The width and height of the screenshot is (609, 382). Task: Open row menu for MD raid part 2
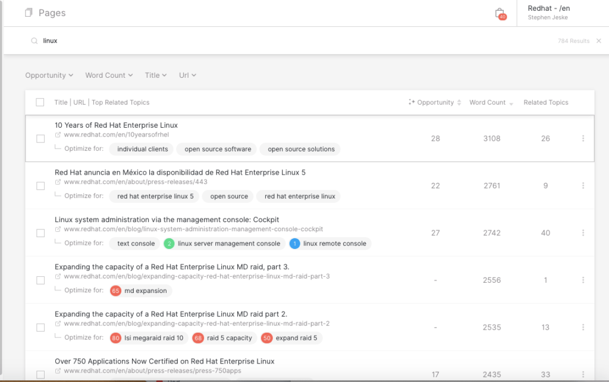click(583, 327)
